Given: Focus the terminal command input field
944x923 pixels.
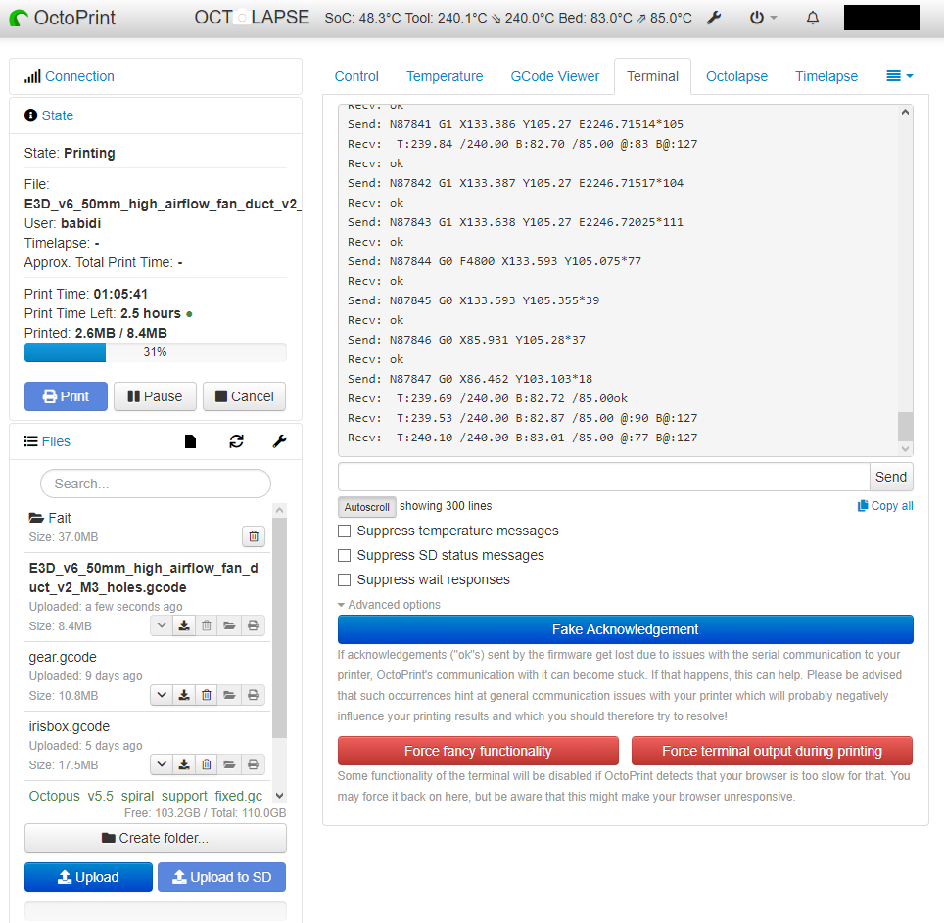Looking at the screenshot, I should coord(604,477).
